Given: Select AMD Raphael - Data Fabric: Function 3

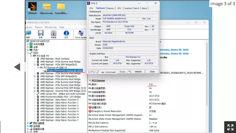Looking at the screenshot, I should tap(59, 108).
